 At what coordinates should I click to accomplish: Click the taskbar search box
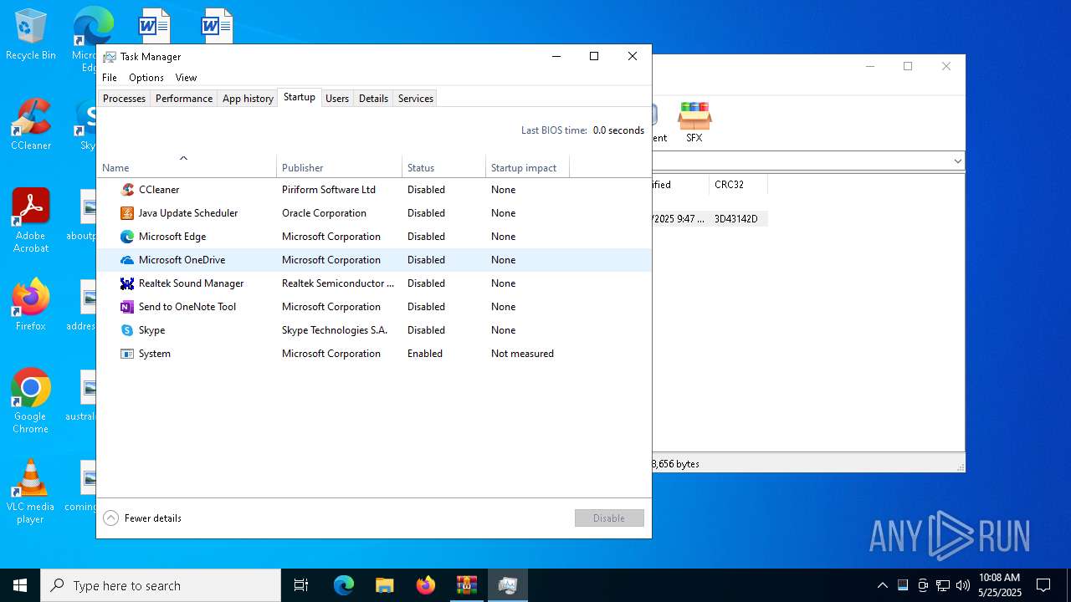pos(161,585)
